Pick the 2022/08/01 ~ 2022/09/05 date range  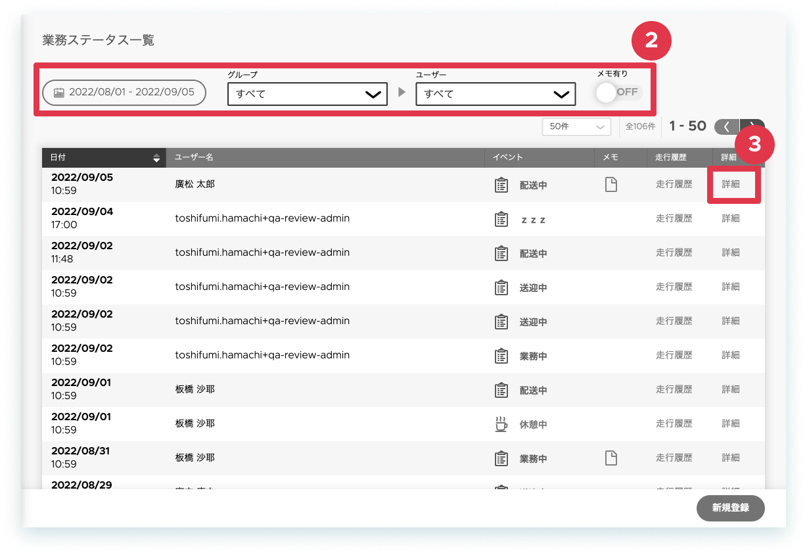coord(124,93)
